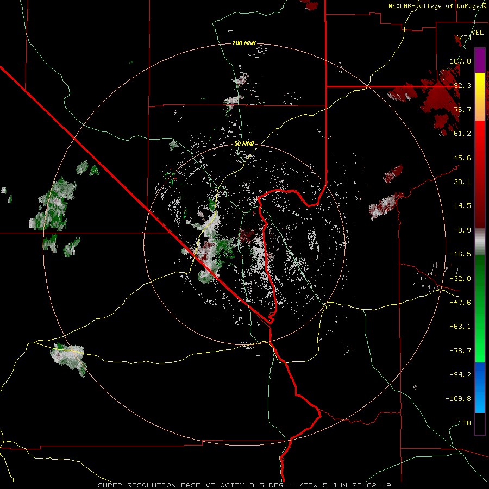Screen dimensions: 489x489
Task: Select the 30.1 legend value
Action: click(462, 182)
